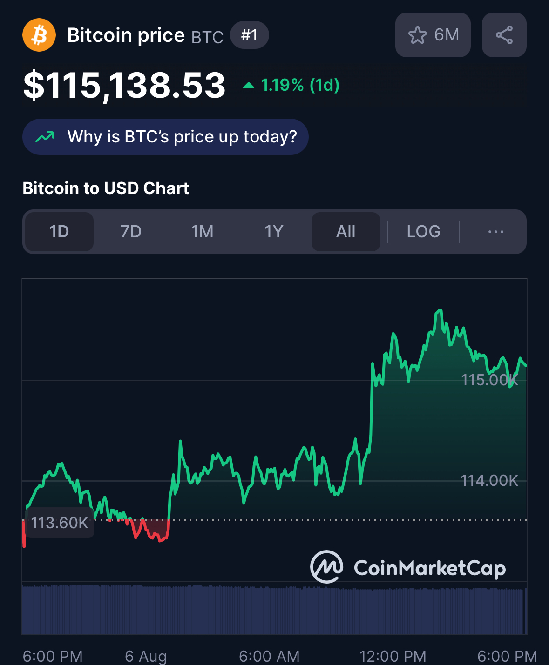Click the orange Bitcoin logo icon
This screenshot has width=549, height=665.
(39, 35)
